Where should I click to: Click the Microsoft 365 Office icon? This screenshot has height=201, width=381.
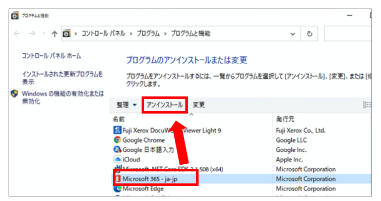(x=118, y=179)
